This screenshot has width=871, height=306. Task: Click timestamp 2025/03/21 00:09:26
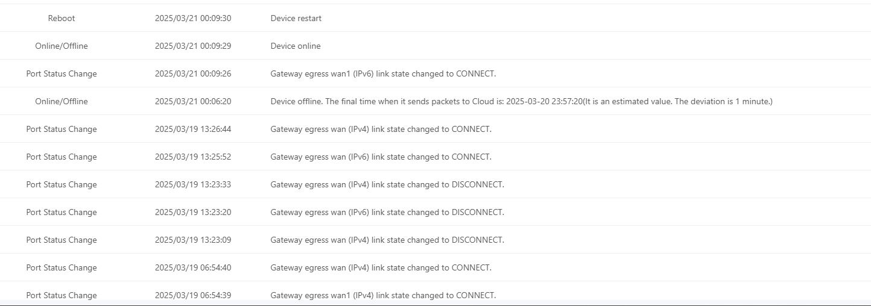tap(193, 73)
